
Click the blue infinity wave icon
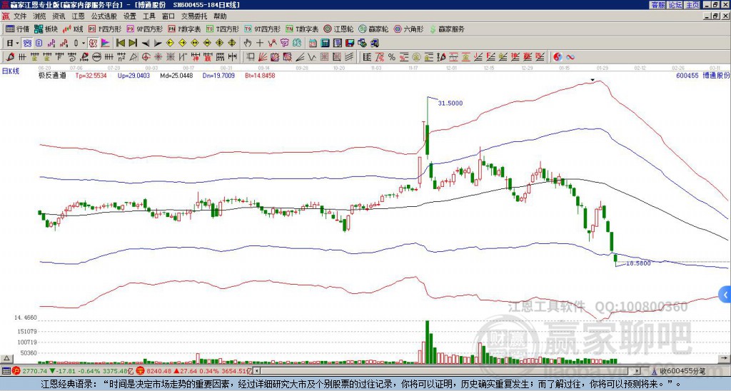[570, 57]
